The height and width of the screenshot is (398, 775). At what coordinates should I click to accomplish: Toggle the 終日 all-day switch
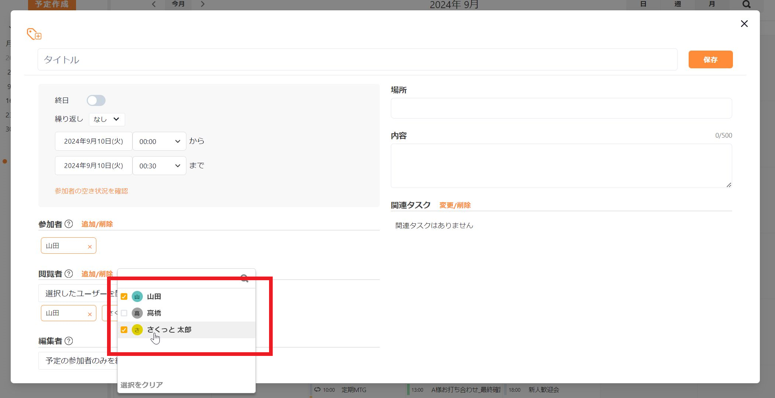[x=96, y=100]
